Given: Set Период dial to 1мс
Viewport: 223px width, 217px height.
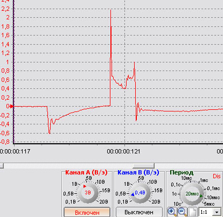Looking at the screenshot, I should 204,180.
